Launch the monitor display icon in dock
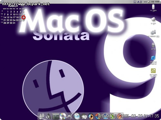The image size is (161, 120). 56,116
